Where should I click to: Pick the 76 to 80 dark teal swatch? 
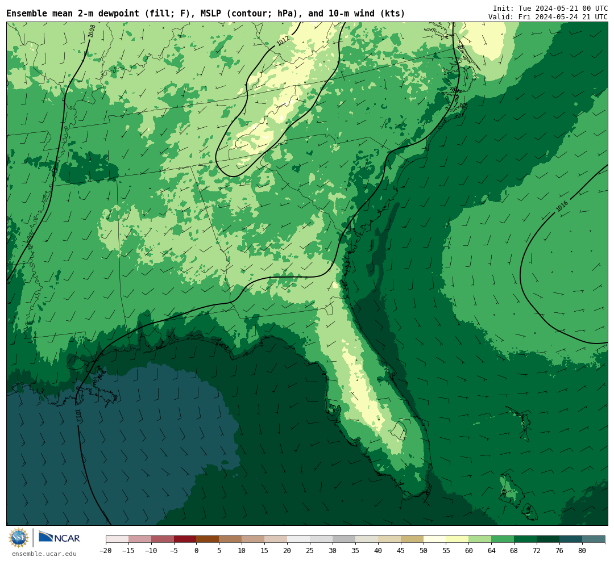point(571,539)
